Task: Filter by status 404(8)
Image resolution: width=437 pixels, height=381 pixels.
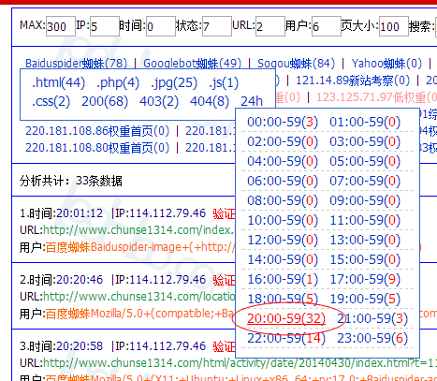Action: click(210, 101)
